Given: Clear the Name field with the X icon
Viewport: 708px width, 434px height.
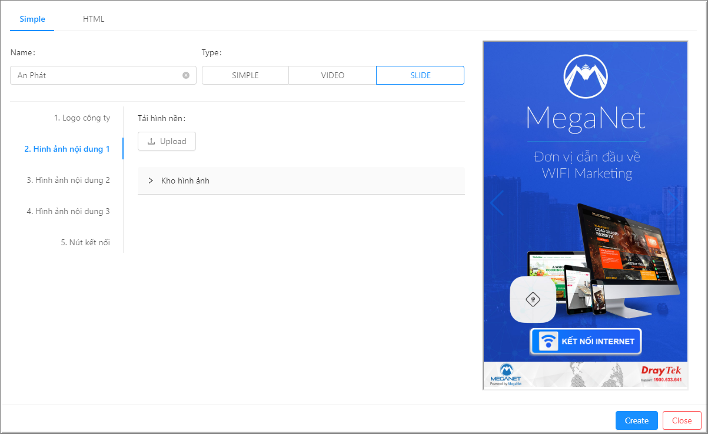Looking at the screenshot, I should (186, 75).
